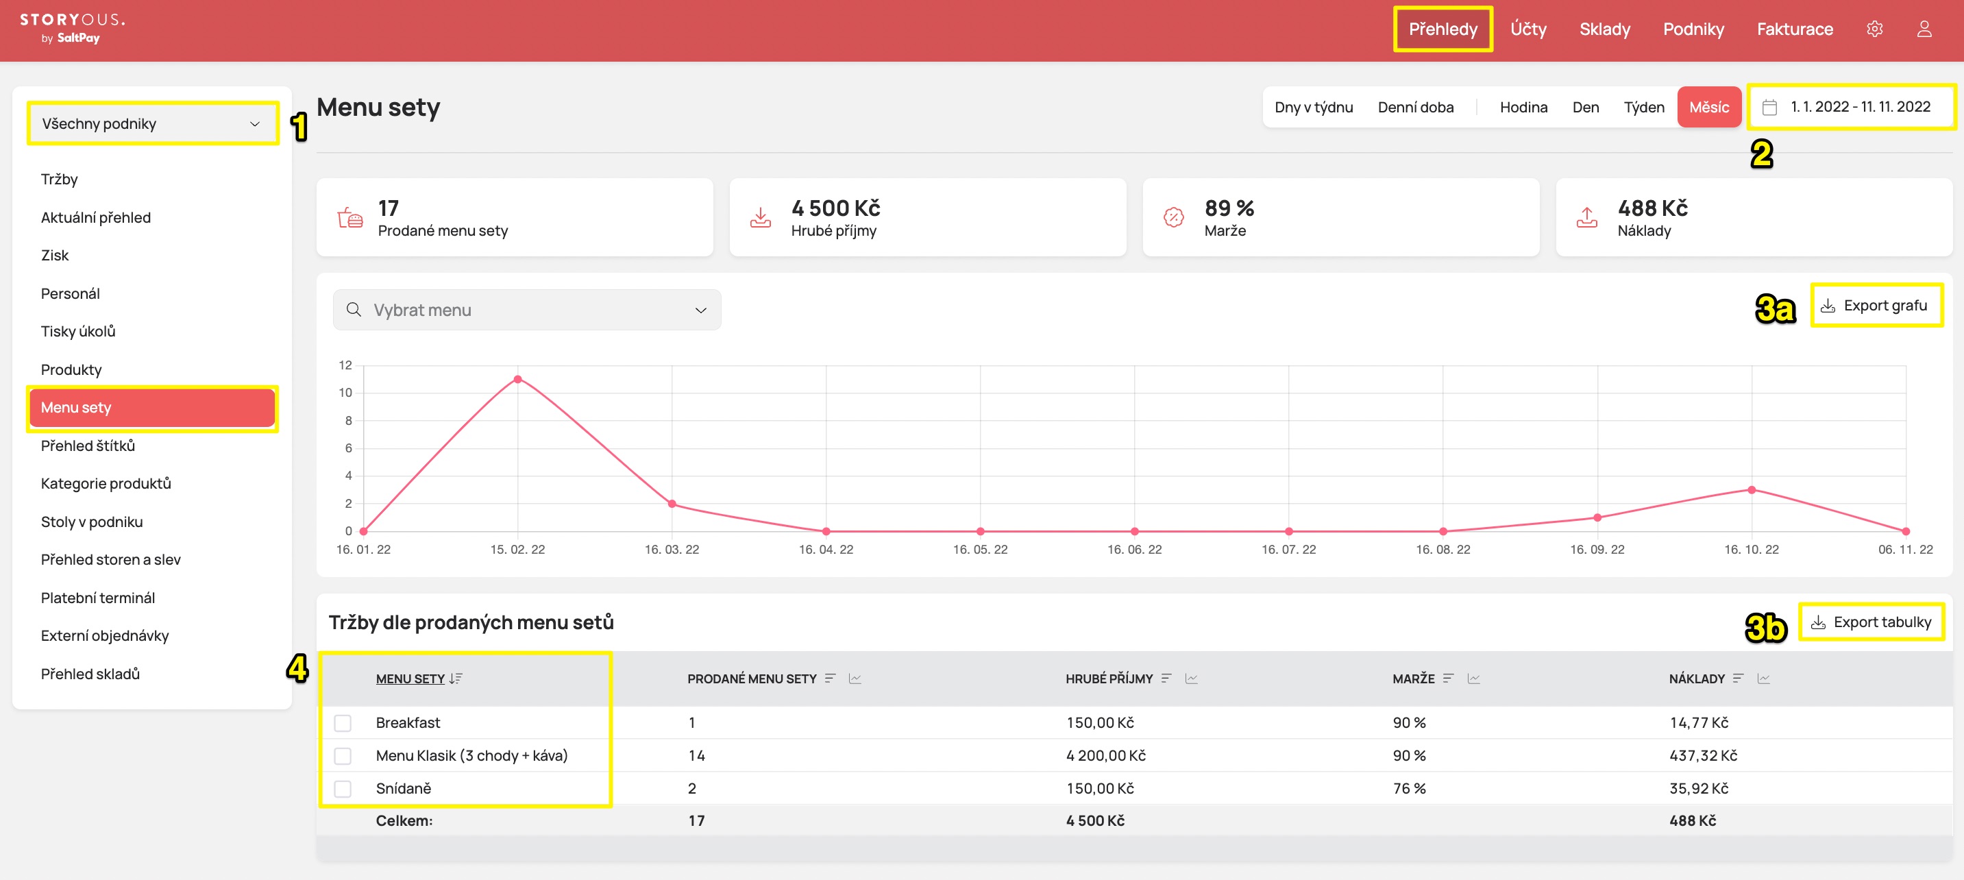
Task: Open Fakturace in top navigation
Action: 1794,29
